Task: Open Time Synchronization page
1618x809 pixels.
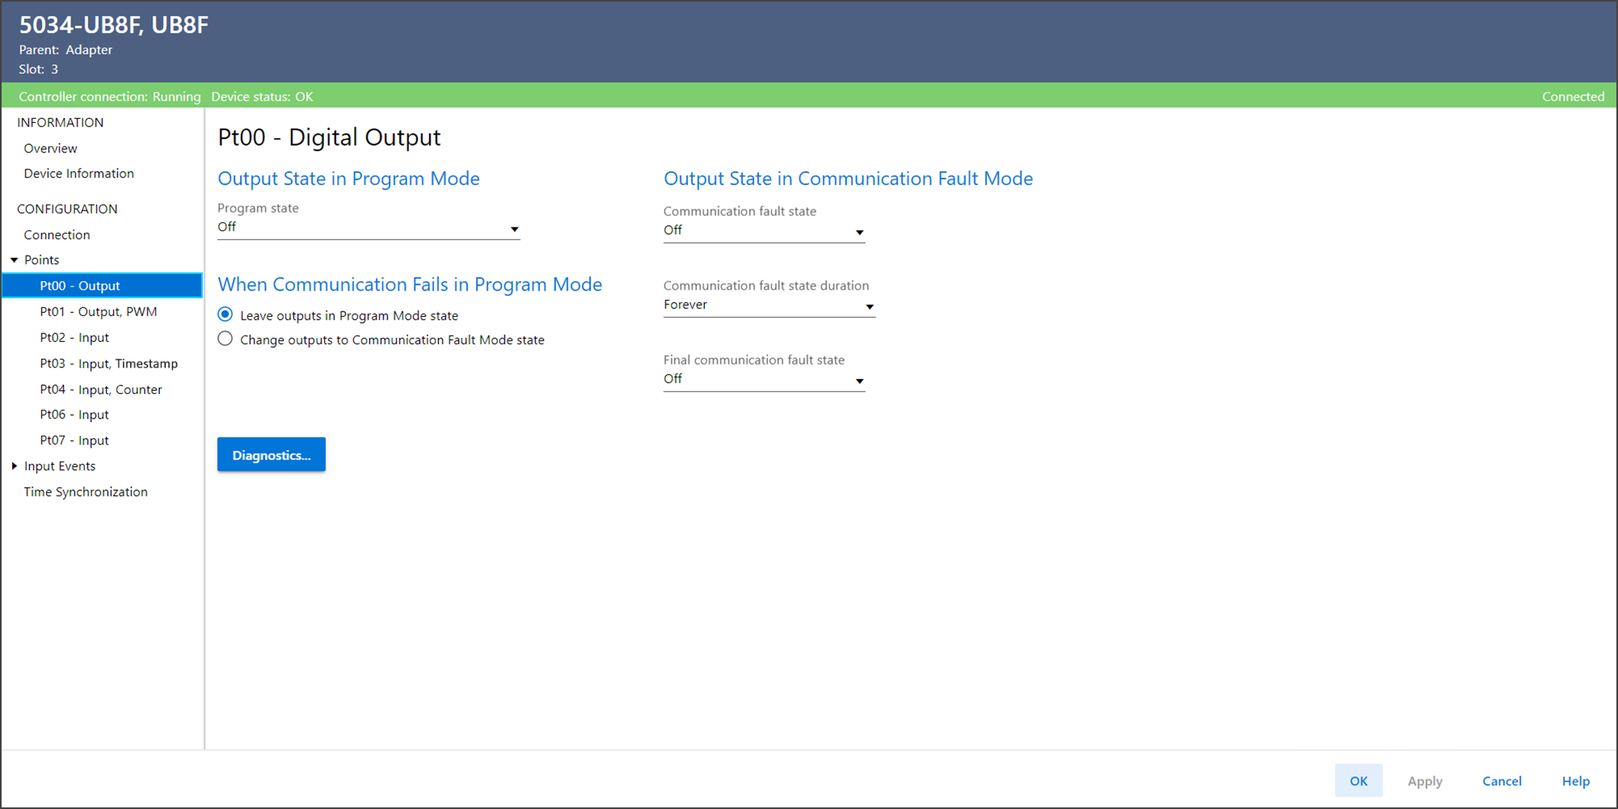Action: (86, 491)
